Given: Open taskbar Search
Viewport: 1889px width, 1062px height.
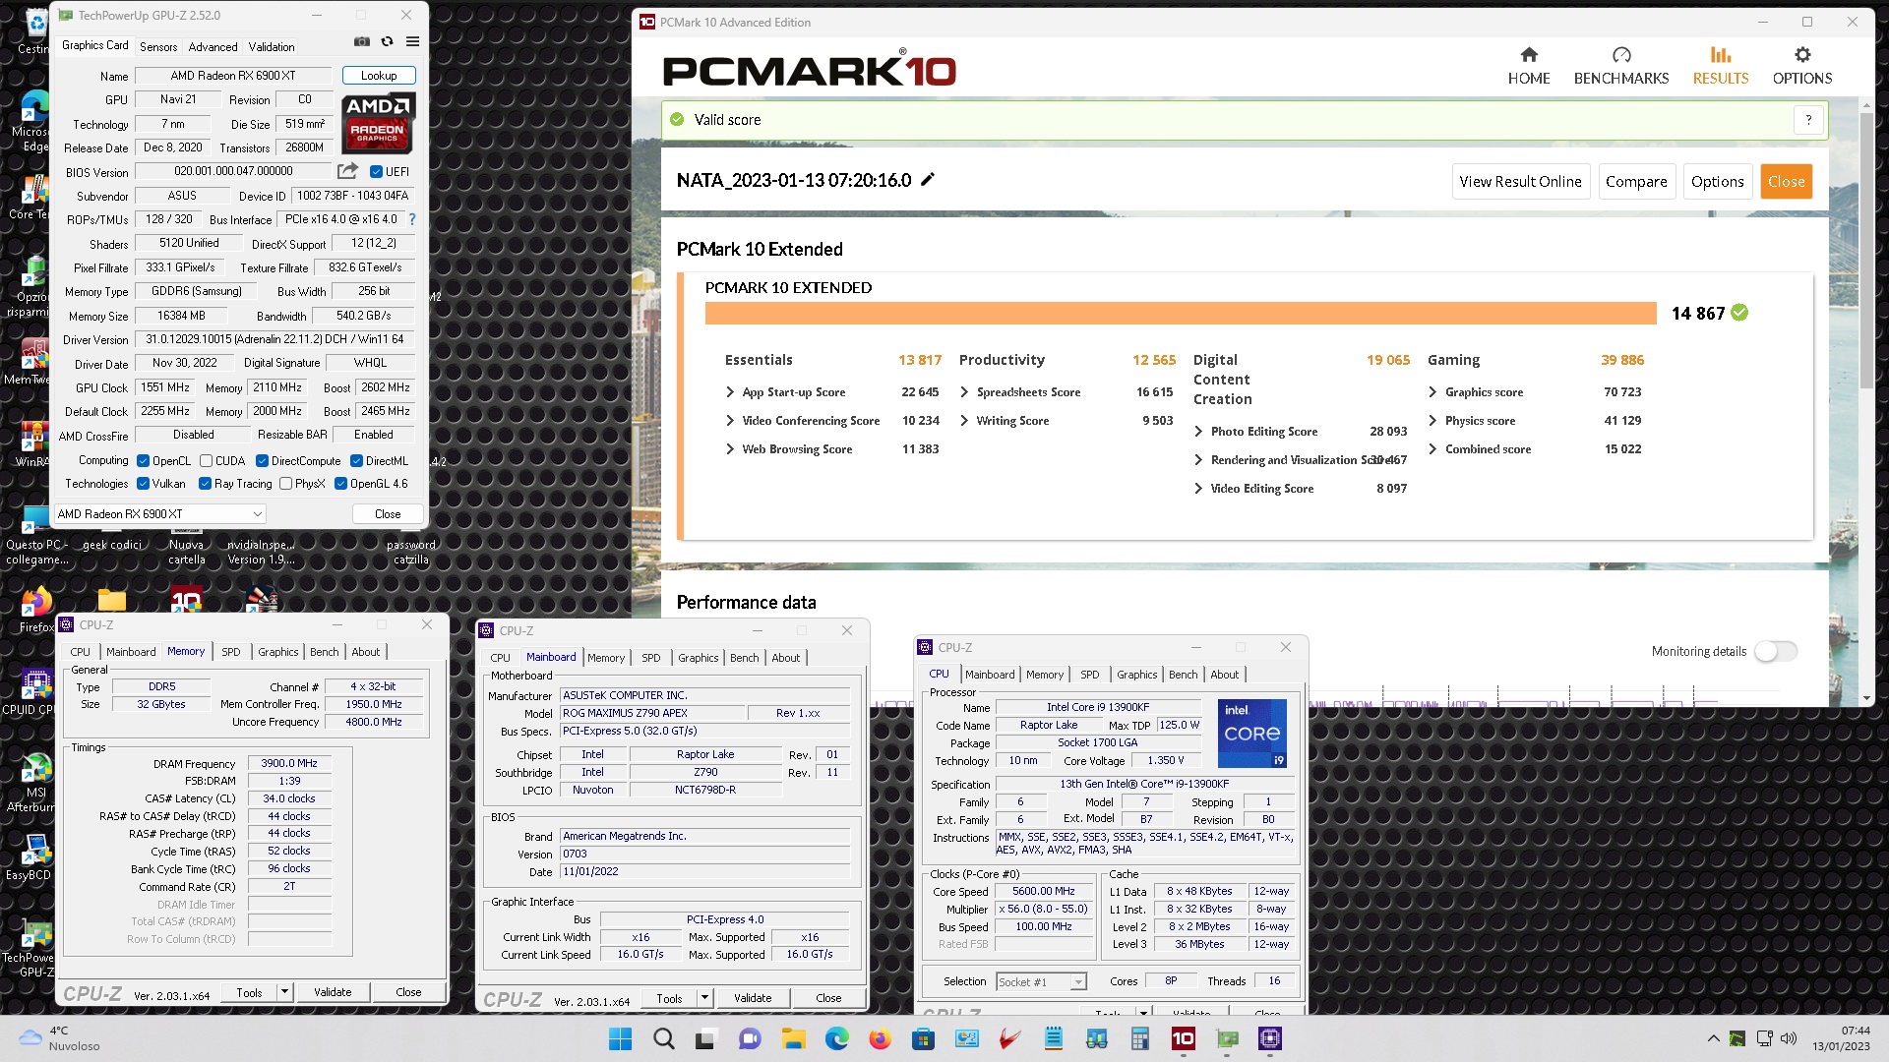Looking at the screenshot, I should pyautogui.click(x=663, y=1038).
